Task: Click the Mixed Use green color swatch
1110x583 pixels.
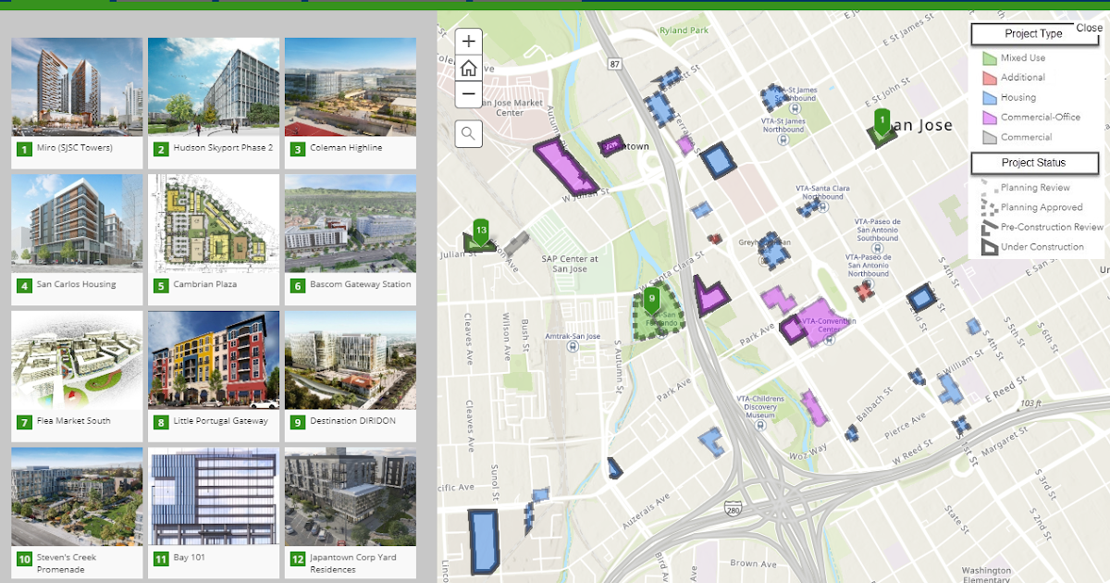Action: point(991,57)
